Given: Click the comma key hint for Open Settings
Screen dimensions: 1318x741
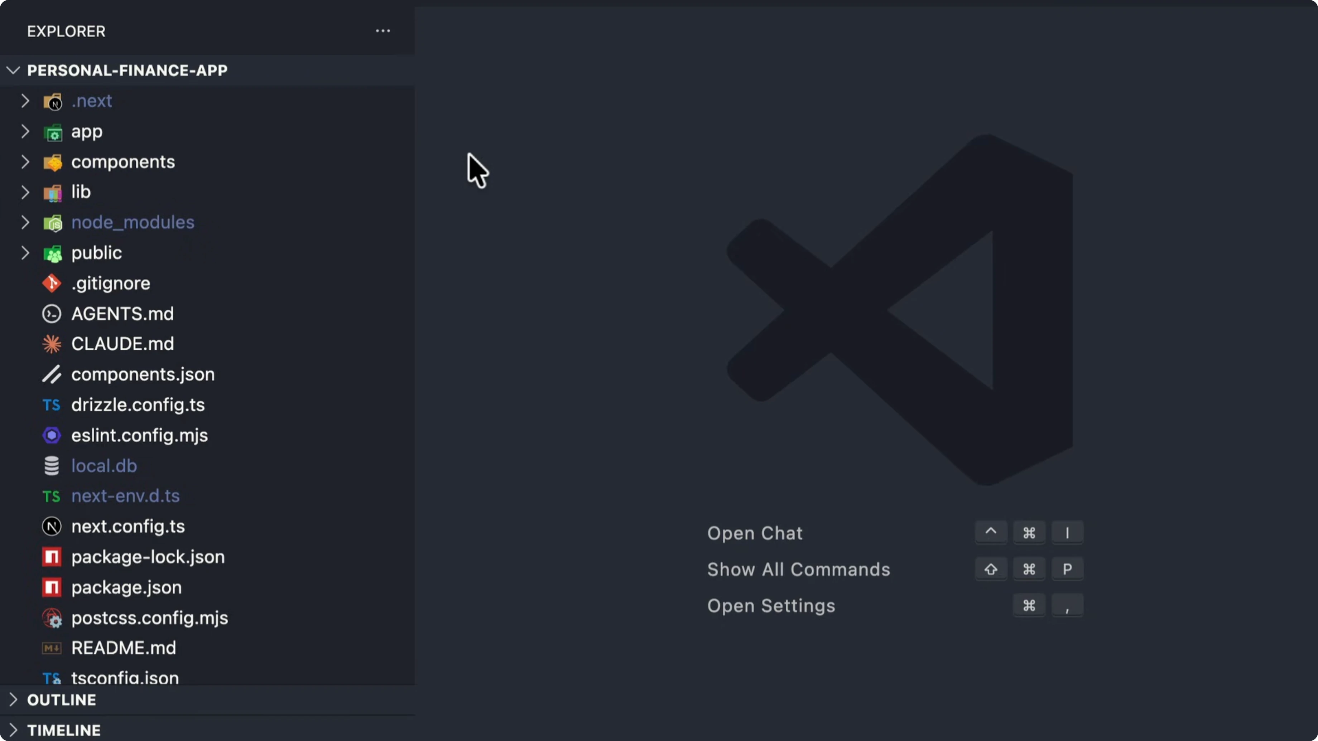Looking at the screenshot, I should point(1067,605).
